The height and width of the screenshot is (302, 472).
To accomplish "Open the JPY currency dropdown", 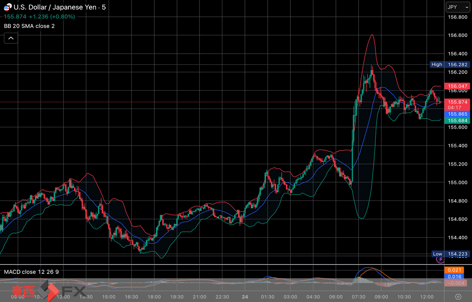I will click(x=458, y=7).
